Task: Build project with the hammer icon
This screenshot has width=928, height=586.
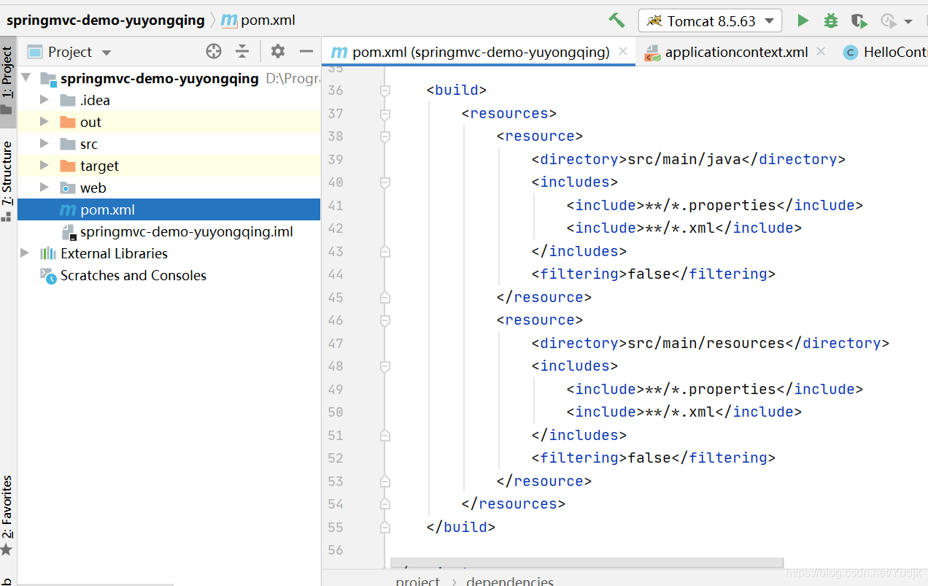Action: click(x=616, y=20)
